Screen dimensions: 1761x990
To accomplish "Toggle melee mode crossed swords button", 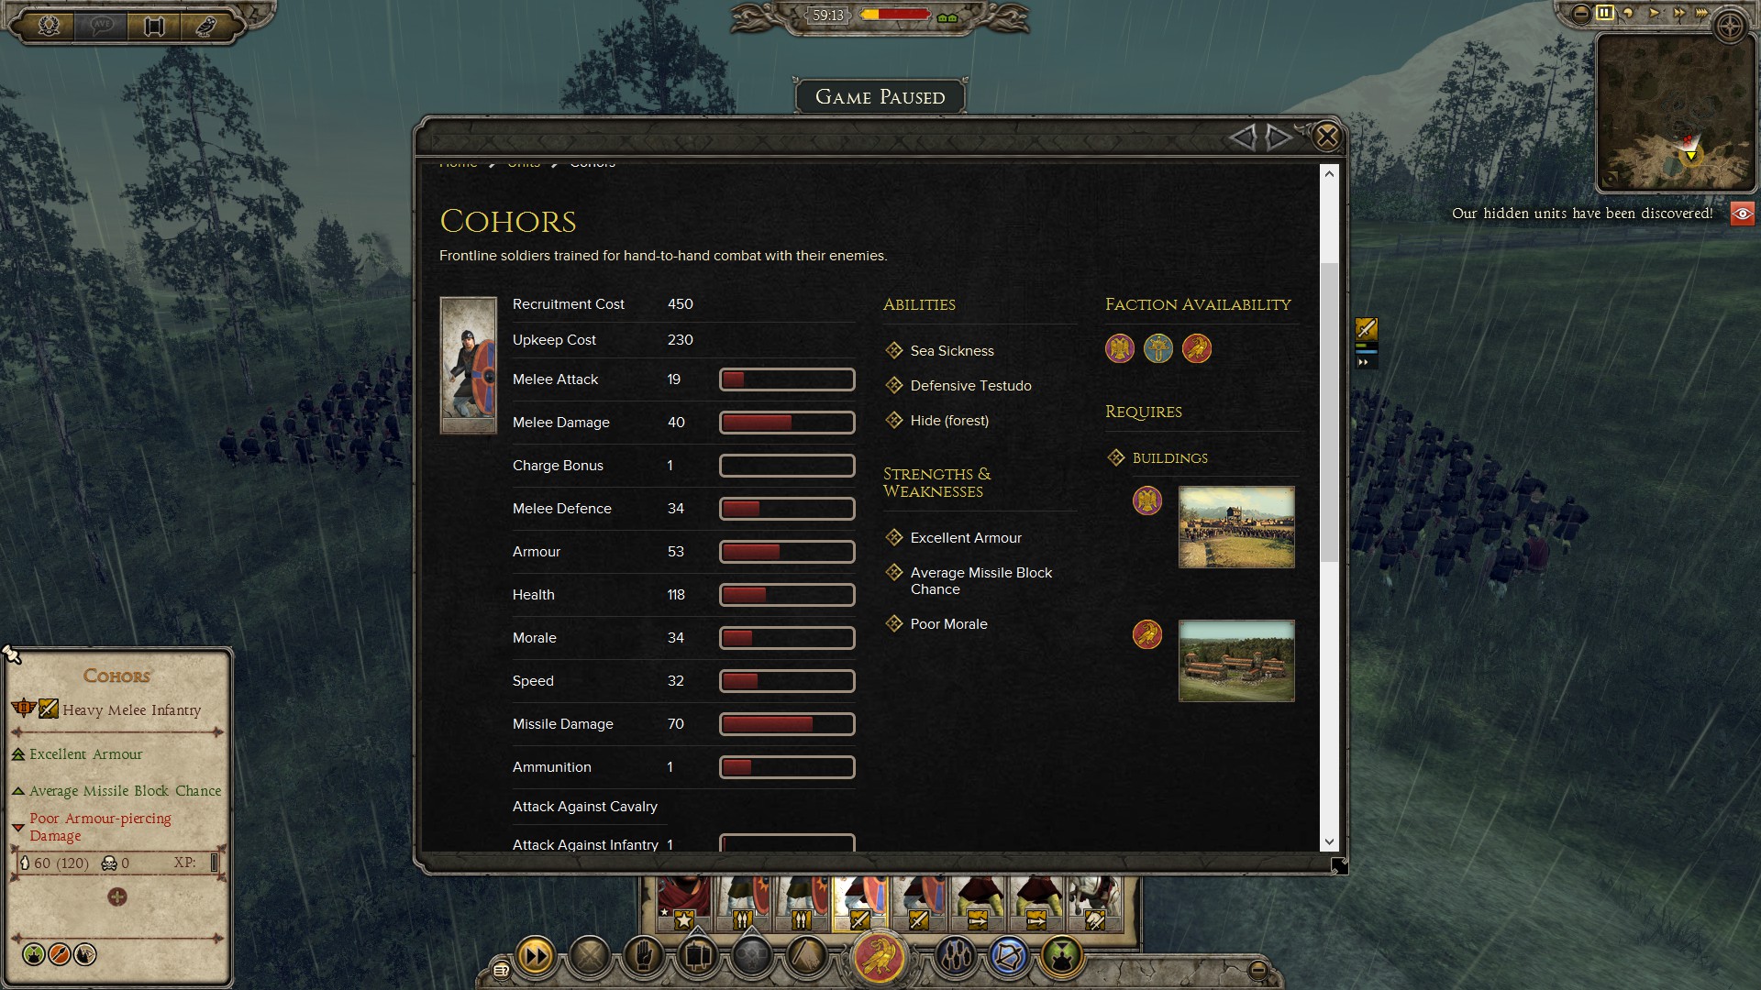I will pyautogui.click(x=590, y=957).
